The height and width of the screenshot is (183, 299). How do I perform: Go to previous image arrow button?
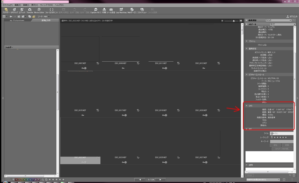coord(140,179)
